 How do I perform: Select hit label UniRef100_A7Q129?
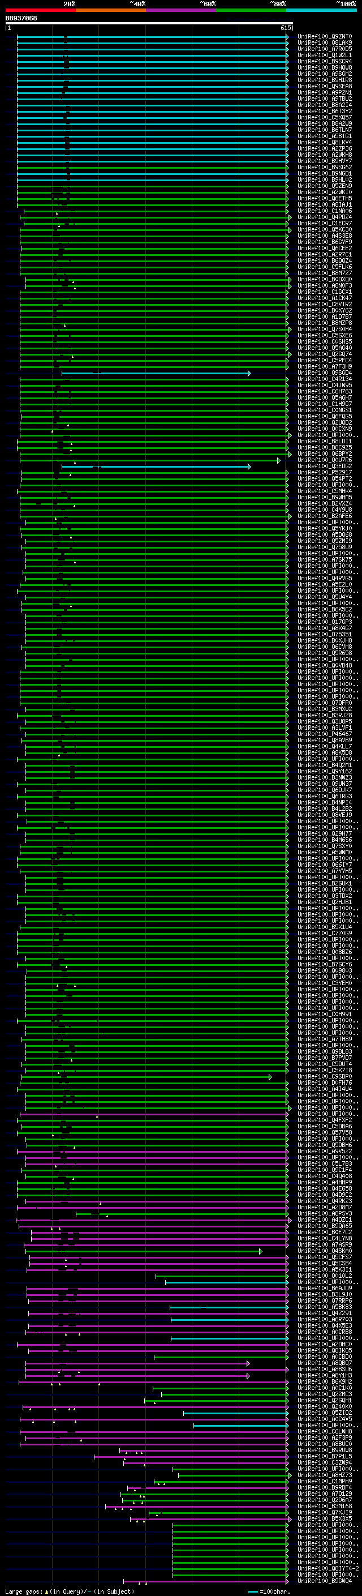pyautogui.click(x=325, y=1493)
